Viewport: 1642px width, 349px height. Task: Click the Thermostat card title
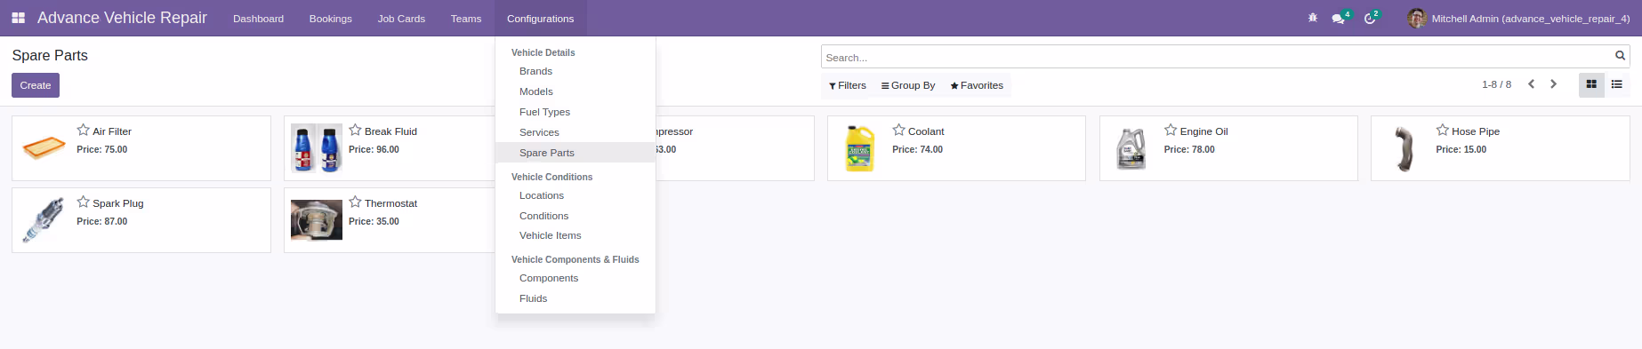(390, 203)
